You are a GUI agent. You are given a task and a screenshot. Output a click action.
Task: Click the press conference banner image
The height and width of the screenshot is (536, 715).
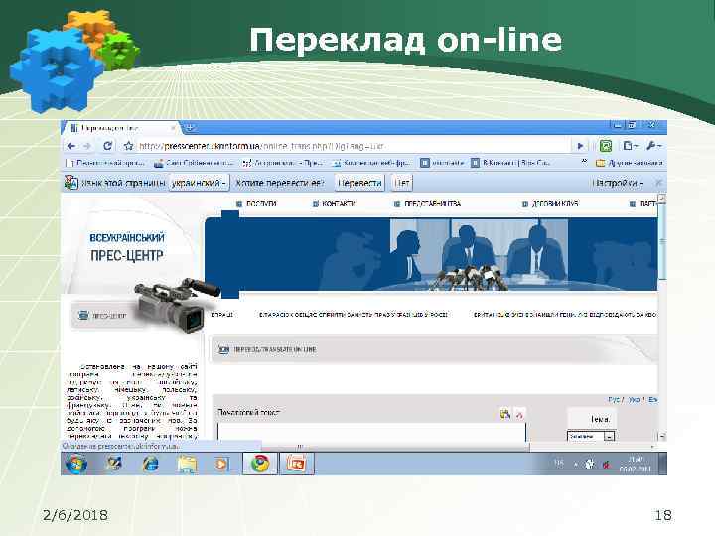coord(431,254)
